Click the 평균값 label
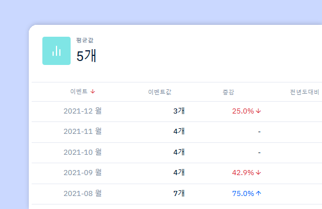Viewport: 322px width, 209px height. [x=85, y=40]
